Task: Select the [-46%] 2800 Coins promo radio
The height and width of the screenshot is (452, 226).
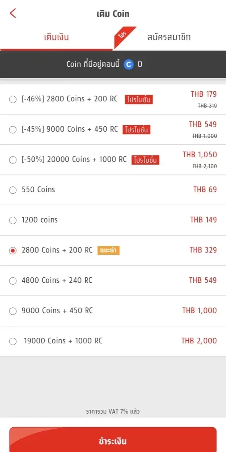Action: [x=13, y=99]
